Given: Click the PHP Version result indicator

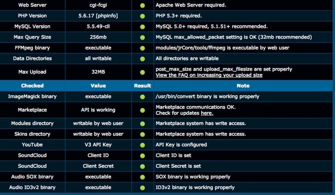Looking at the screenshot, I should pos(142,16).
